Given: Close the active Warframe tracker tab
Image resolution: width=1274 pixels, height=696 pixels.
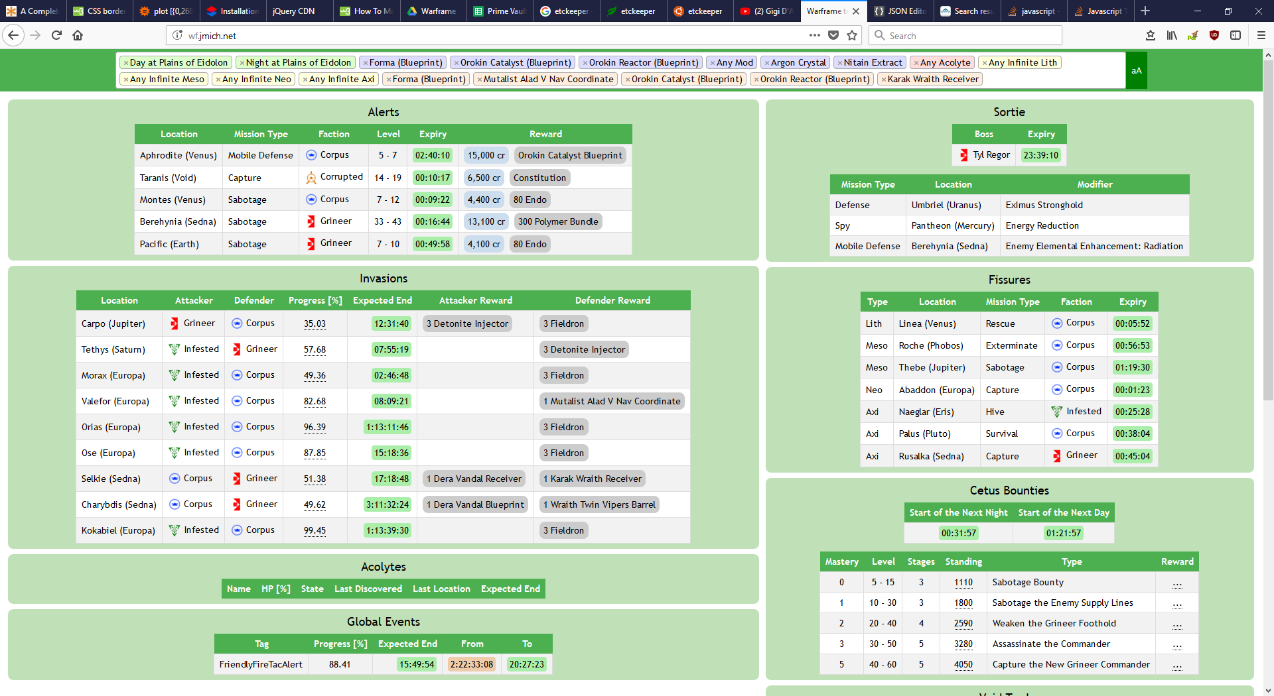Looking at the screenshot, I should tap(856, 11).
